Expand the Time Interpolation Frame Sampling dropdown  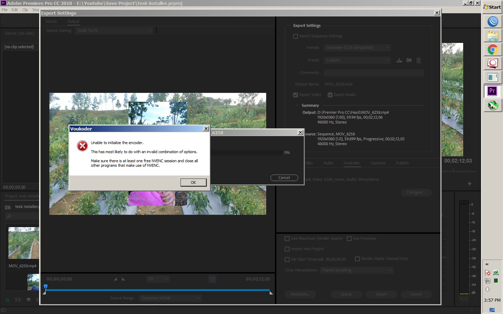(x=356, y=270)
